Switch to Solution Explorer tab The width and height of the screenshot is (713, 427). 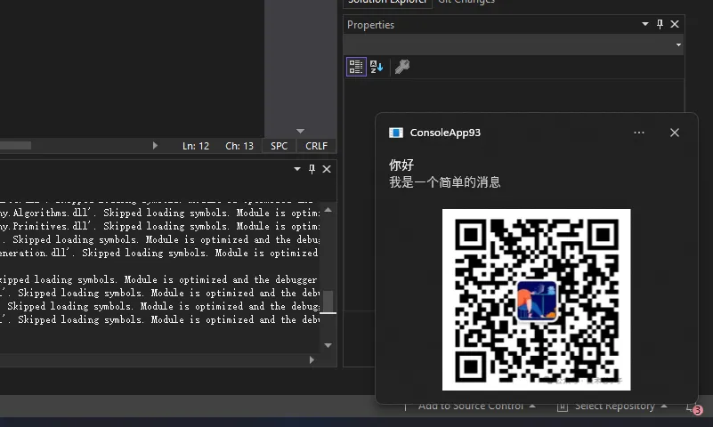pos(386,2)
